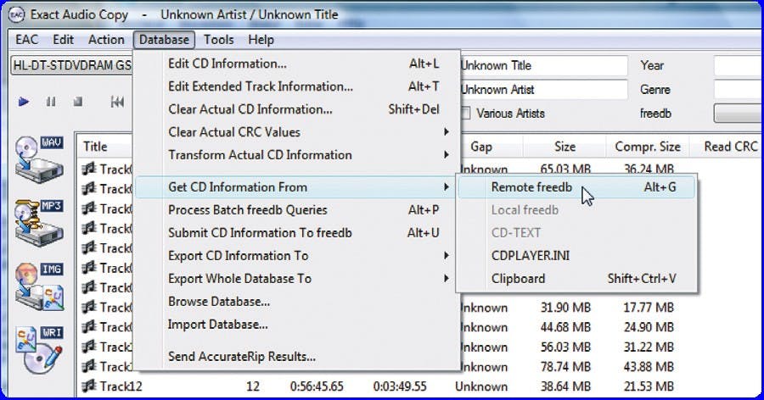The width and height of the screenshot is (764, 400).
Task: Open the Tools menu
Action: pyautogui.click(x=219, y=40)
